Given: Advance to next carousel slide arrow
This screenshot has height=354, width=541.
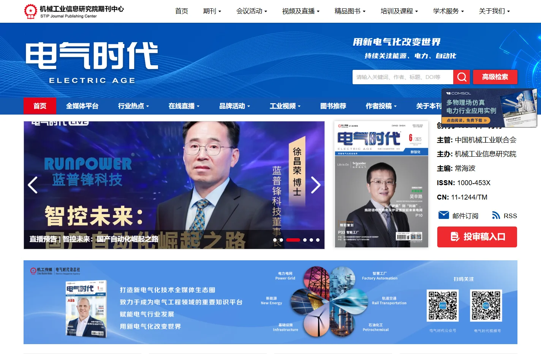Looking at the screenshot, I should pos(316,185).
